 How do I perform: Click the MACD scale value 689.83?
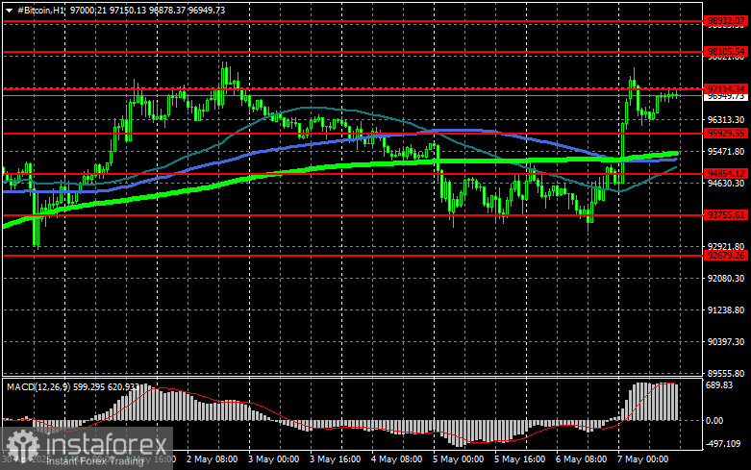[x=719, y=385]
